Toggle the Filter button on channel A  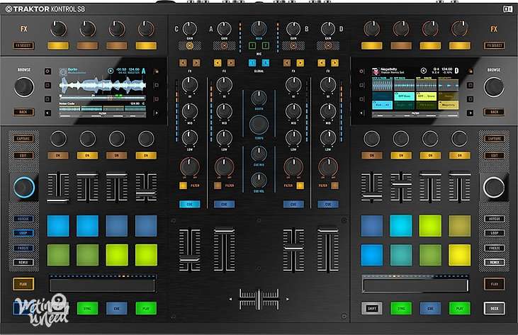coord(218,186)
